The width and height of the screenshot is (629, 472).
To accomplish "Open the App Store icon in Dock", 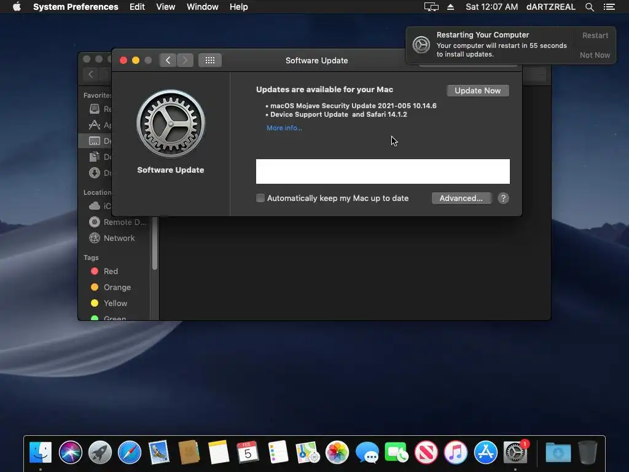I will pos(485,452).
